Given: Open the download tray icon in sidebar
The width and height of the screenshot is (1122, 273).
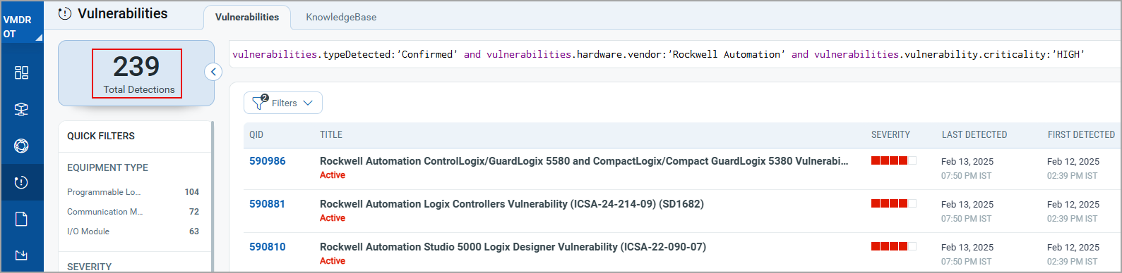Looking at the screenshot, I should pyautogui.click(x=21, y=255).
